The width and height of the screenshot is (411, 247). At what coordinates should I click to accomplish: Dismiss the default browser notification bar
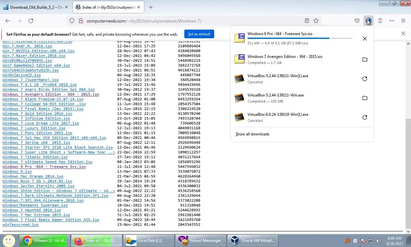pyautogui.click(x=403, y=33)
